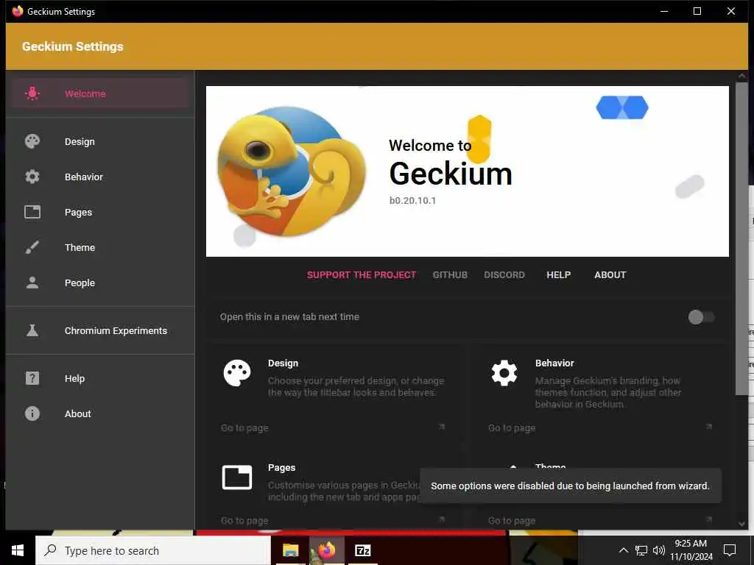Viewport: 754px width, 565px height.
Task: Show hidden system tray icons chevron
Action: [x=623, y=550]
